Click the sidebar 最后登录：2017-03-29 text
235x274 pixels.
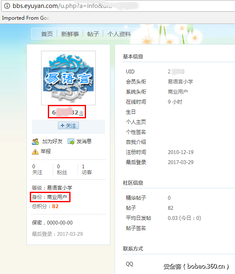(x=57, y=234)
